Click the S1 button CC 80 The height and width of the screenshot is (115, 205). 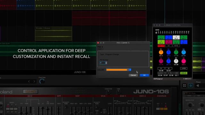161,68
